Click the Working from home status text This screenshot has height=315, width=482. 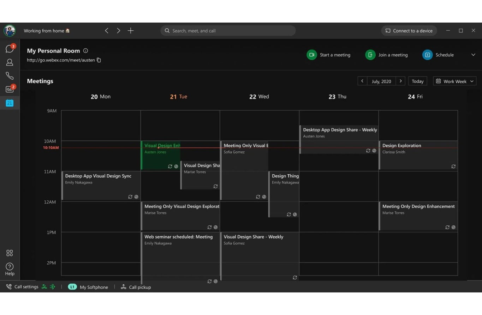pyautogui.click(x=47, y=31)
